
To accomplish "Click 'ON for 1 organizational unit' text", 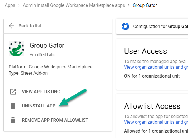I will pyautogui.click(x=152, y=76).
